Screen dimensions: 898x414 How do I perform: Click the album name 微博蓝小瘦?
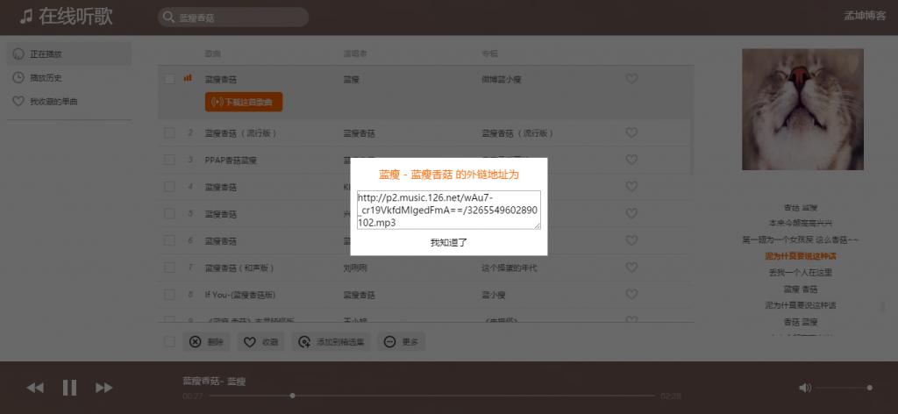click(501, 79)
